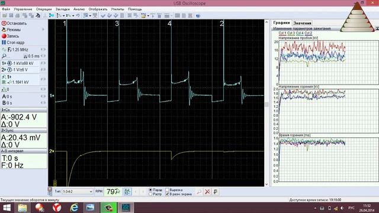Screen dimensions: 379x213
Task: Adjust the 1.25 MHz sampling frequency stepper
Action: [x=43, y=50]
